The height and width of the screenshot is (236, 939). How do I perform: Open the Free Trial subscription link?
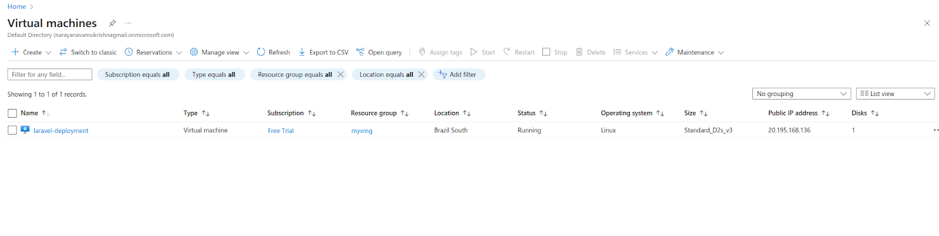coord(281,131)
